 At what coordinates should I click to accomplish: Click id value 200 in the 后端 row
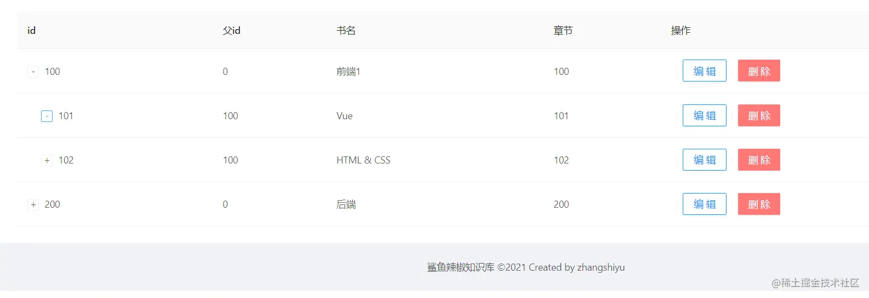(x=52, y=204)
